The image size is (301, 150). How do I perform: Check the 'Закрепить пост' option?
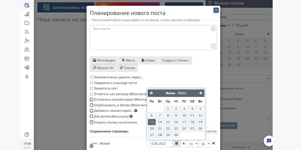point(92,88)
